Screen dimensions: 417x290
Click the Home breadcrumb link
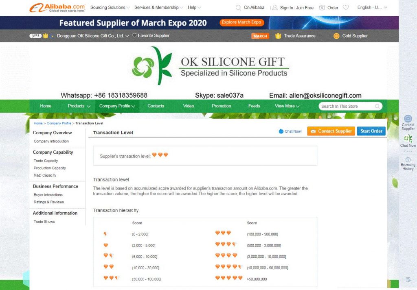click(x=38, y=123)
